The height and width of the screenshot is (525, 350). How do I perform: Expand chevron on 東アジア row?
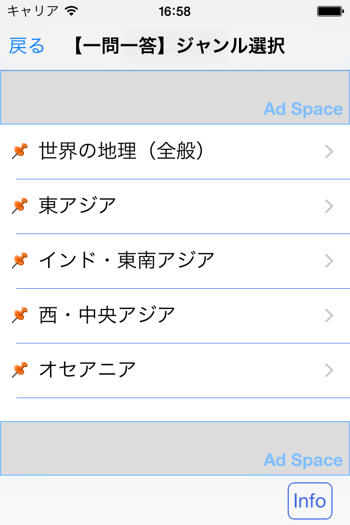coord(329,206)
